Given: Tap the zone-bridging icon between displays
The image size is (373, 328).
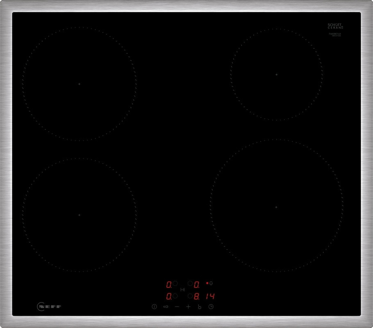Looking at the screenshot, I should tap(183, 289).
